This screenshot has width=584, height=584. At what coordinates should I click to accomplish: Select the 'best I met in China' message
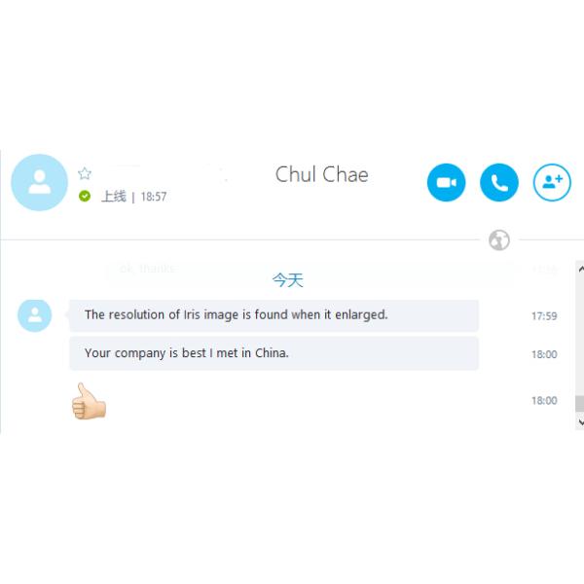point(274,353)
